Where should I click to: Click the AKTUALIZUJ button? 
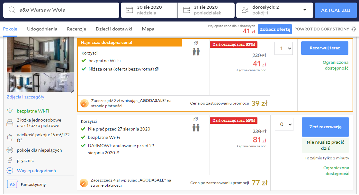336,10
